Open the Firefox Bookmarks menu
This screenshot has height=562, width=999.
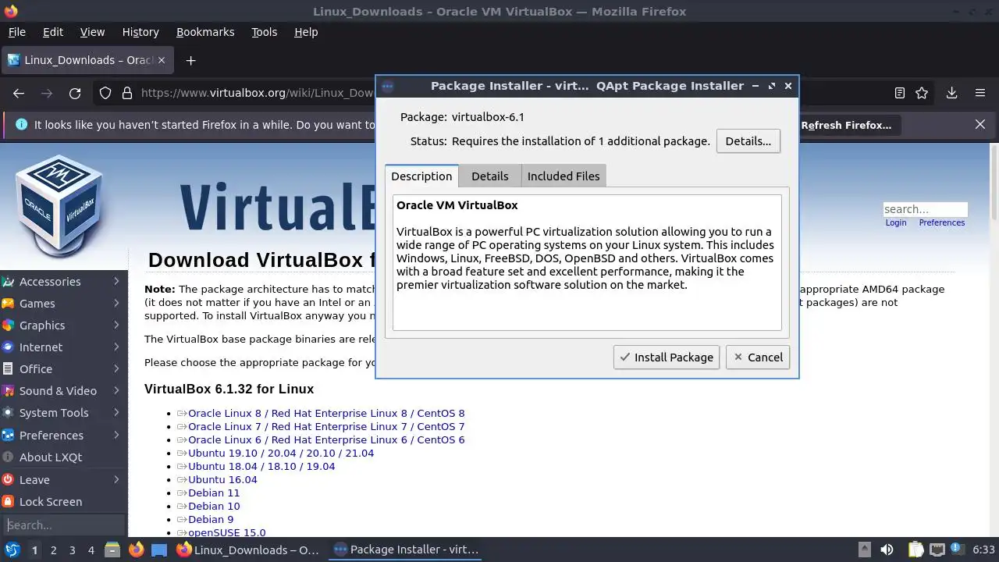coord(205,32)
